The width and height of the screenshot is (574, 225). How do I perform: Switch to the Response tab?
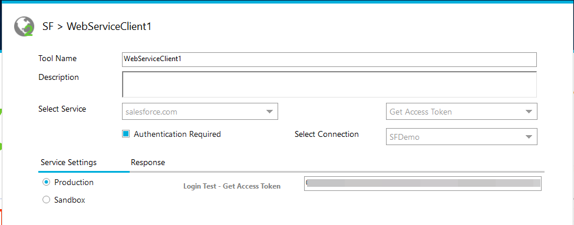(x=148, y=162)
